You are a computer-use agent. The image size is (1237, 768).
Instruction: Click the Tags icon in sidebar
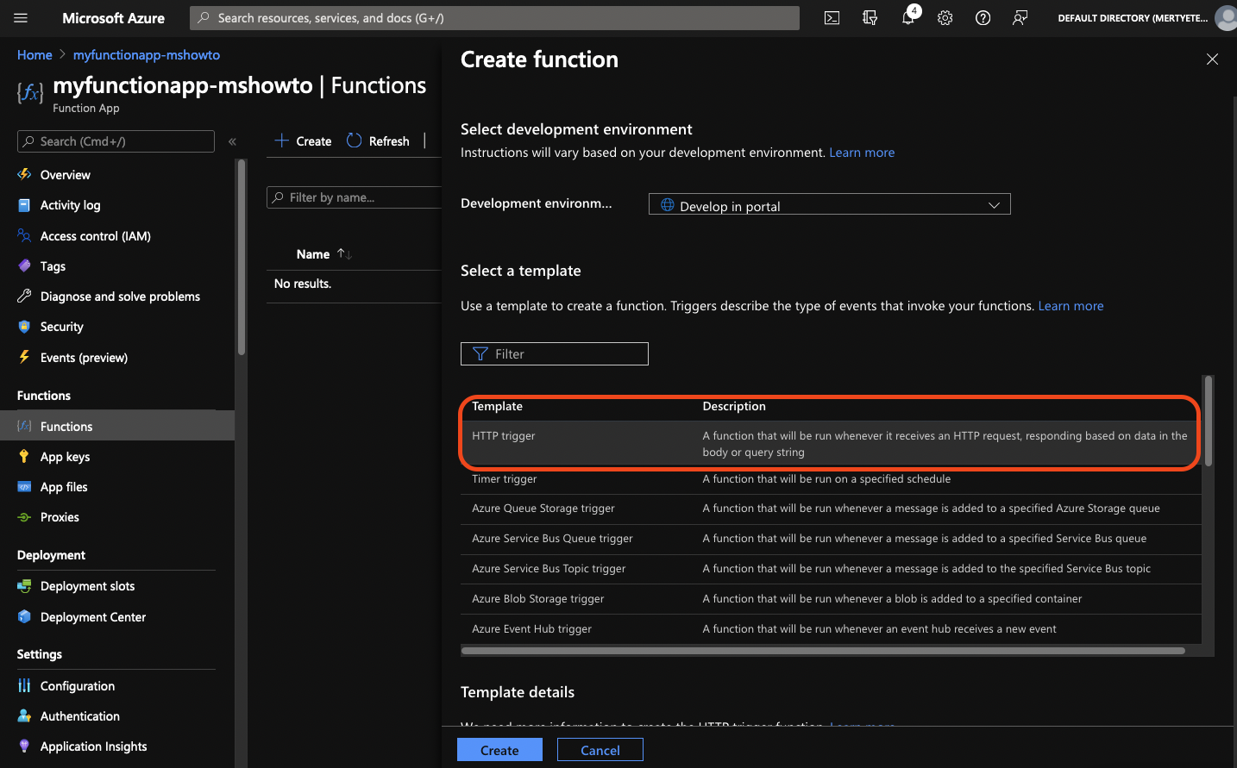pos(24,266)
